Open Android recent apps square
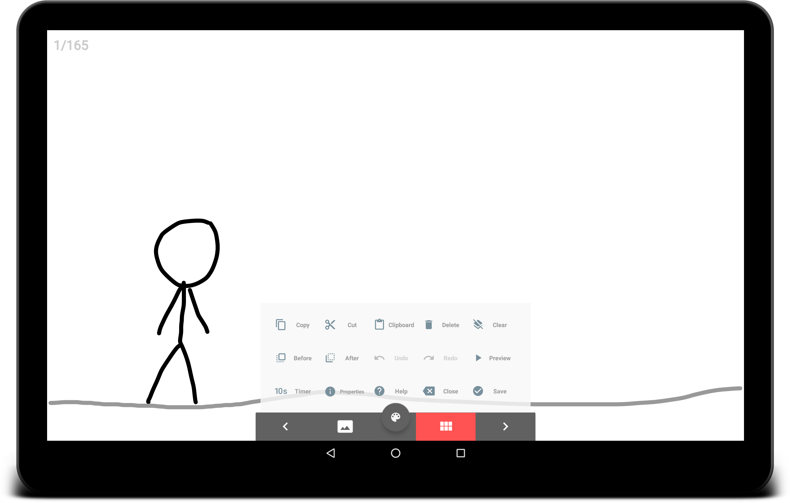Image resolution: width=790 pixels, height=503 pixels. 461,453
